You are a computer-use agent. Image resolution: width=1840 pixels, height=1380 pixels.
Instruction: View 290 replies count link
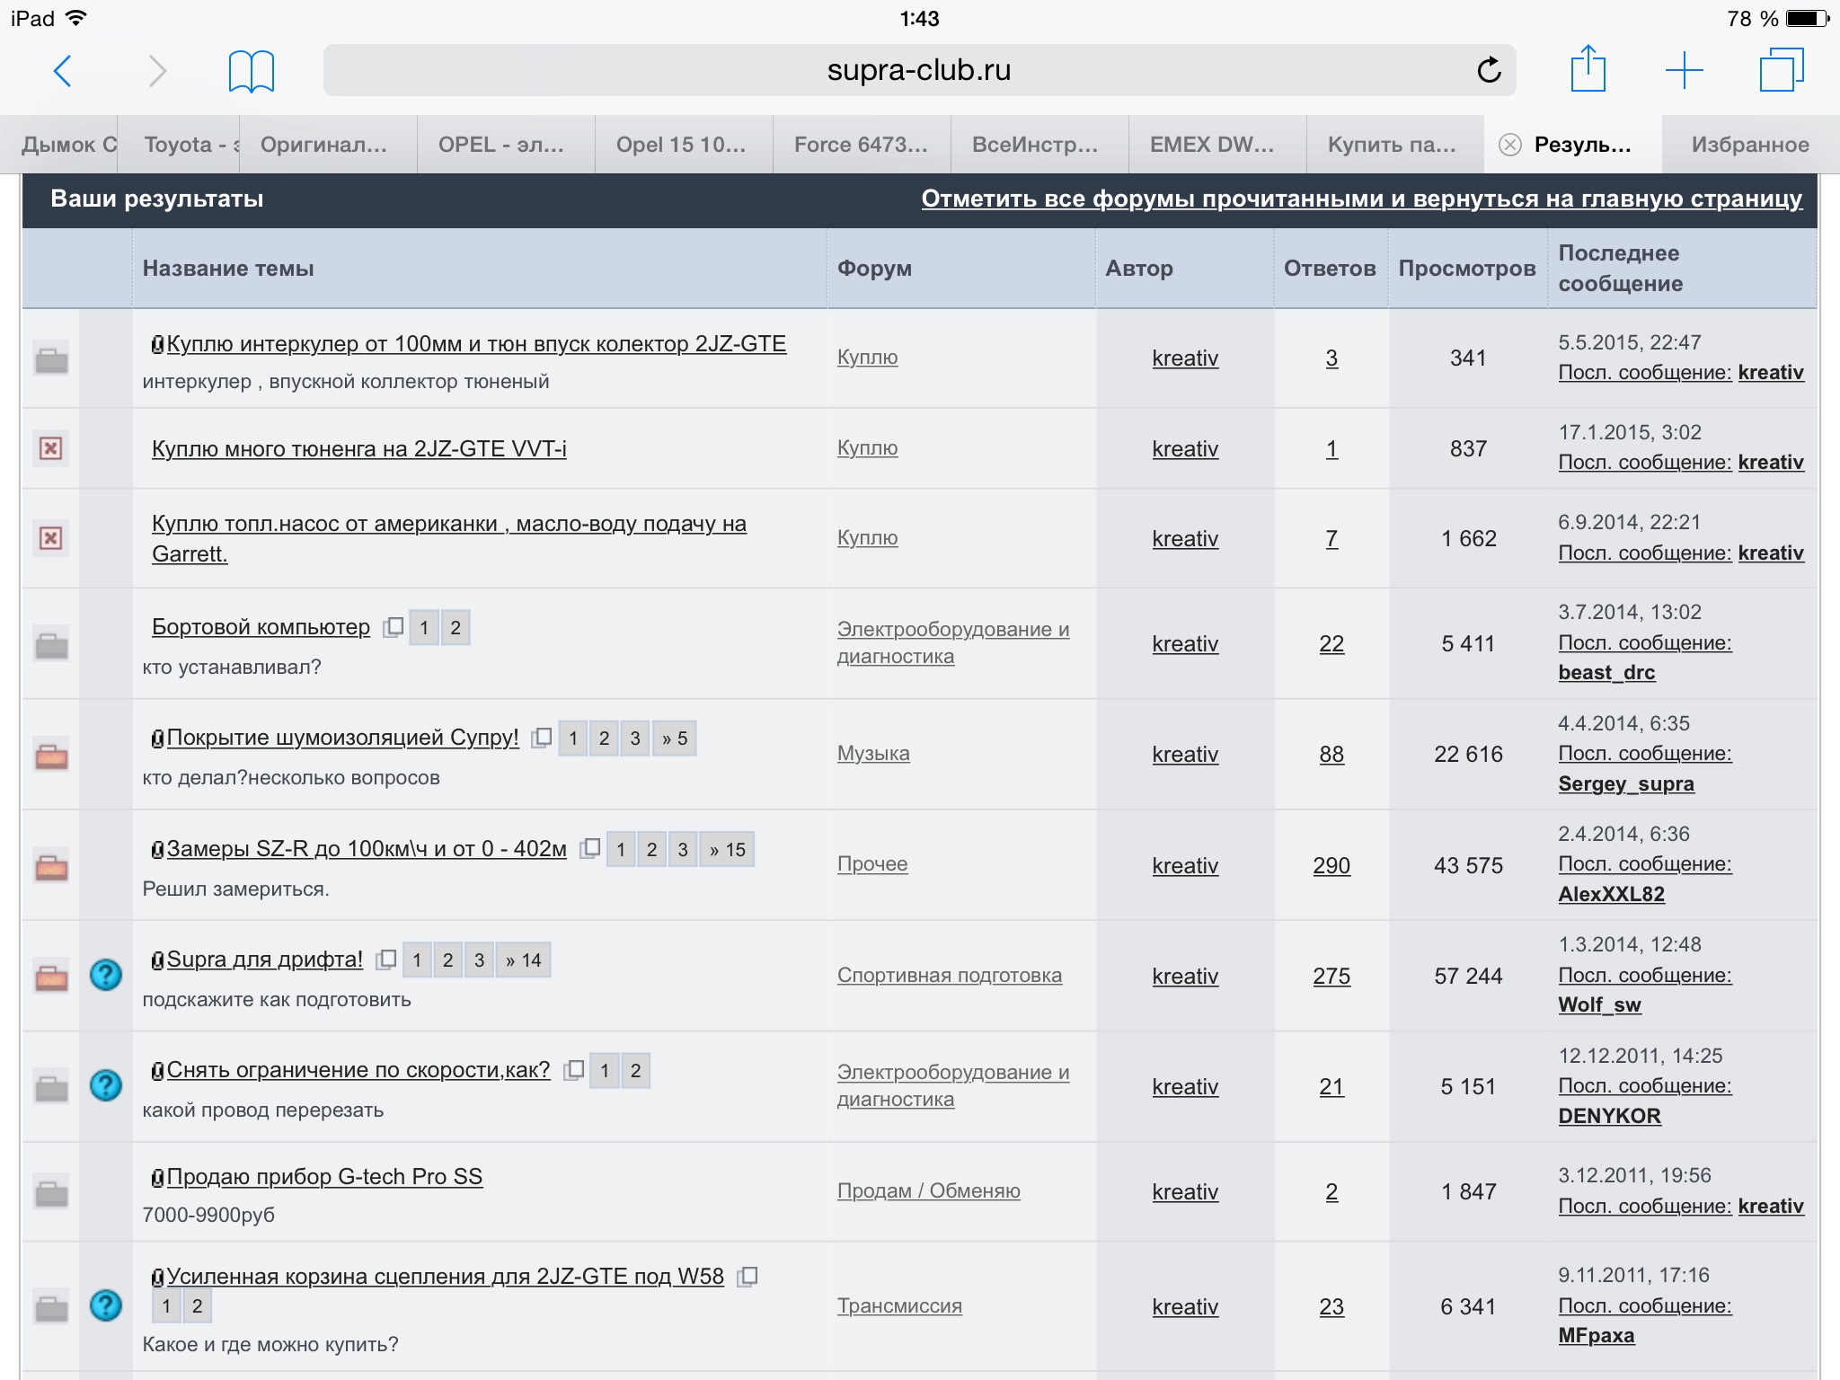click(1331, 865)
